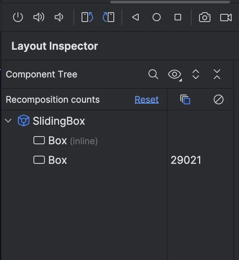Click the skipped recompositions column icon
This screenshot has height=260, width=239.
(219, 99)
